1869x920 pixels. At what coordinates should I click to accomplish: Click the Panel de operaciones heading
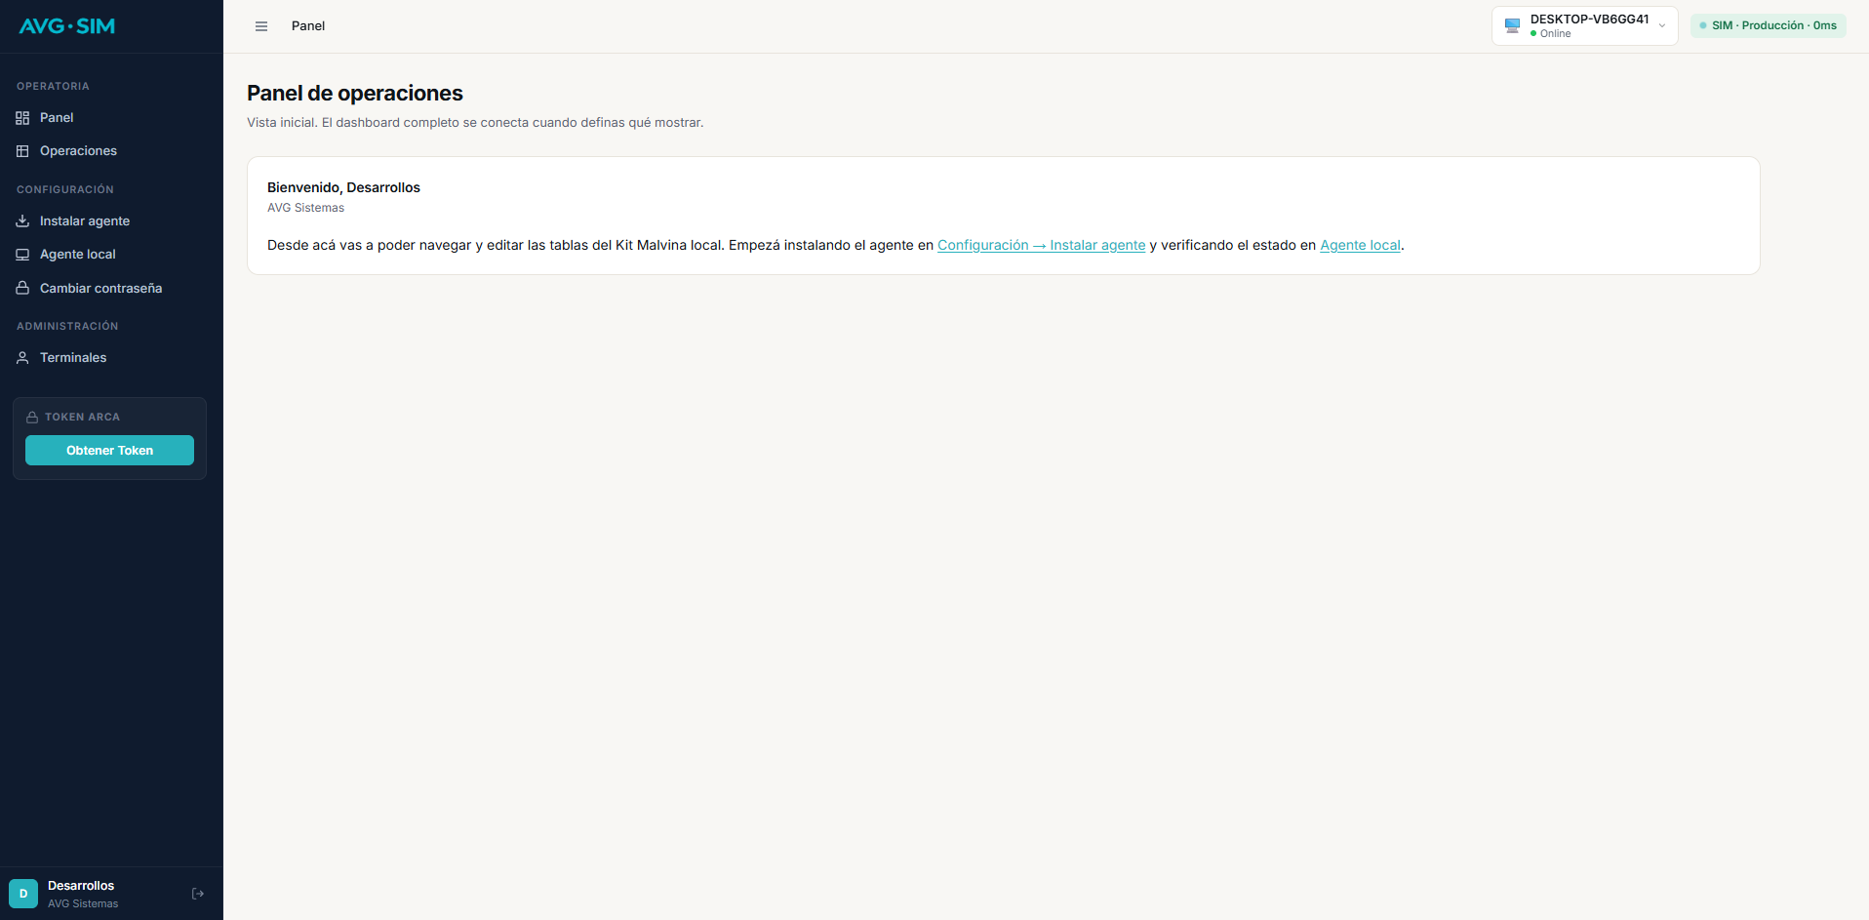click(355, 94)
